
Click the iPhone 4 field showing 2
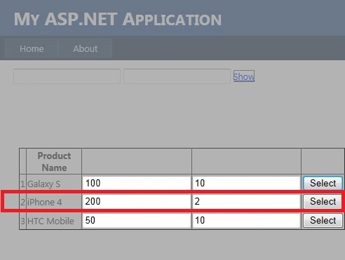[246, 201]
